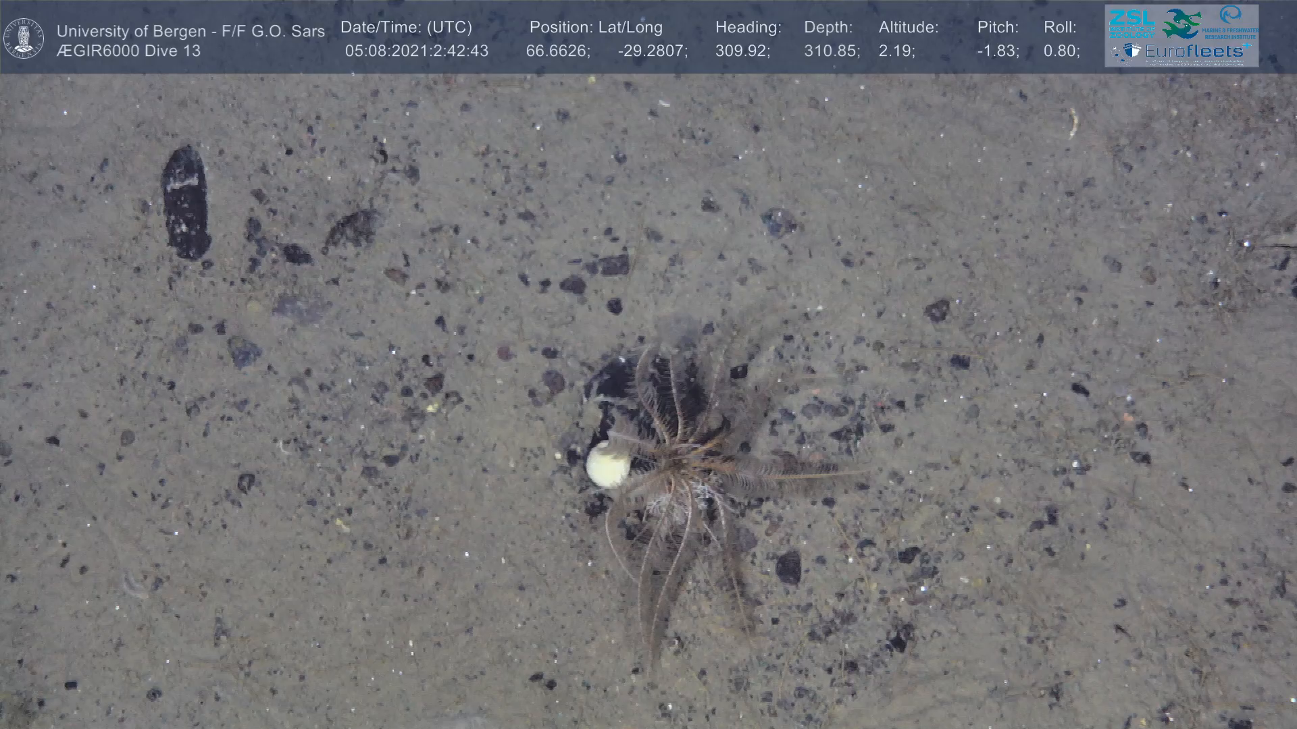Click the University of Bergen seal logo
The width and height of the screenshot is (1297, 729).
(x=24, y=38)
